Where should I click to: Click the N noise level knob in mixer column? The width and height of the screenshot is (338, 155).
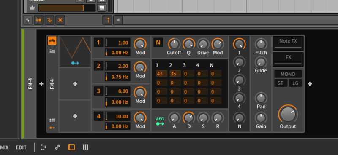tap(239, 118)
